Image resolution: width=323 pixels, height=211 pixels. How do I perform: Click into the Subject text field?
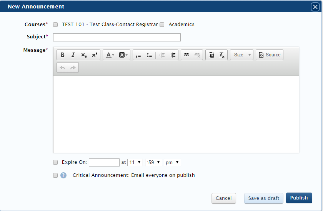pos(117,37)
